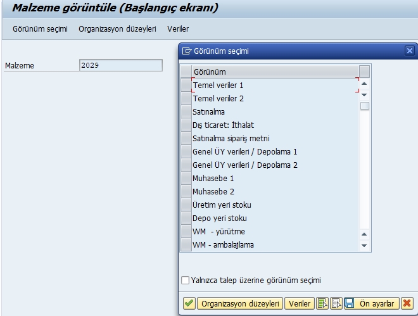Viewport: 418px width, 316px height.
Task: Click the Malzeme input field
Action: click(x=120, y=65)
